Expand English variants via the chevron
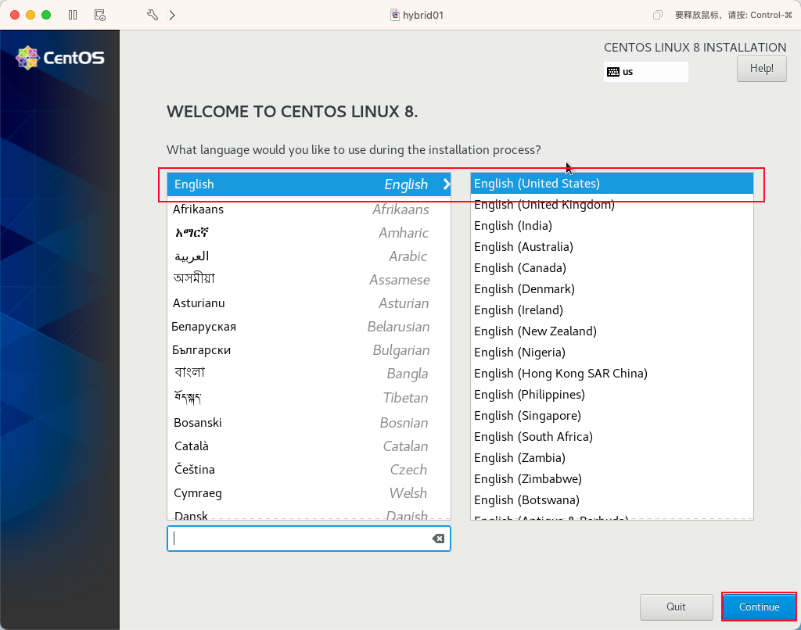This screenshot has height=630, width=801. 445,184
